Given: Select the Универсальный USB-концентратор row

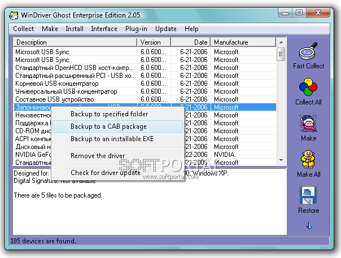Looking at the screenshot, I should tap(145, 91).
